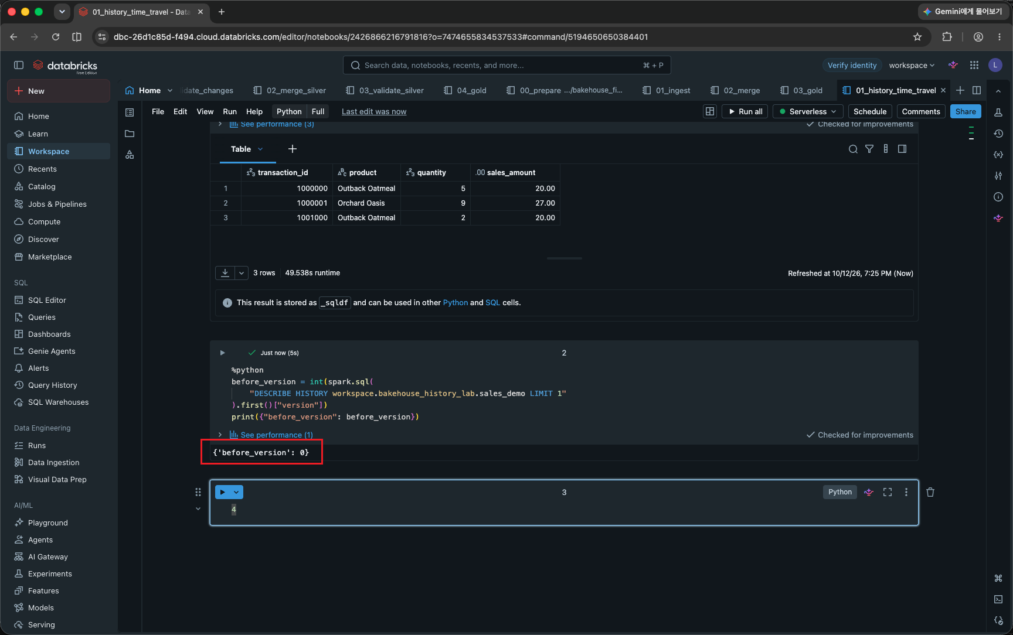Viewport: 1013px width, 635px height.
Task: Delete cell 3 using the trash icon
Action: click(930, 492)
